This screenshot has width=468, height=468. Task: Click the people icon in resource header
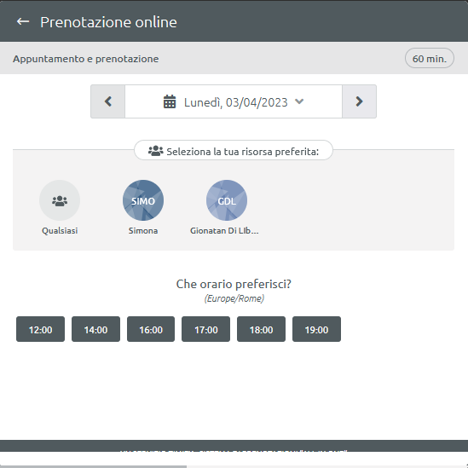[x=155, y=151]
